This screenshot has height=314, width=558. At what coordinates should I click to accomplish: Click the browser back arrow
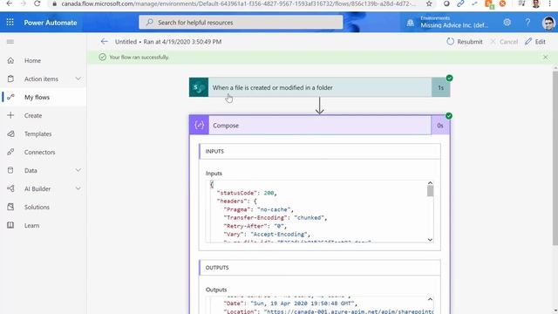click(x=10, y=3)
